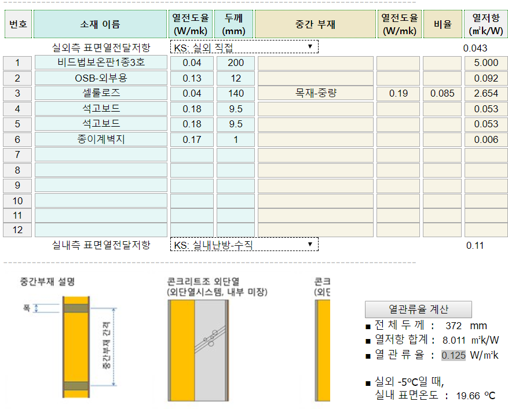Open the 'KS: 실외 직접' outdoor surface resistance dropdown

point(244,47)
